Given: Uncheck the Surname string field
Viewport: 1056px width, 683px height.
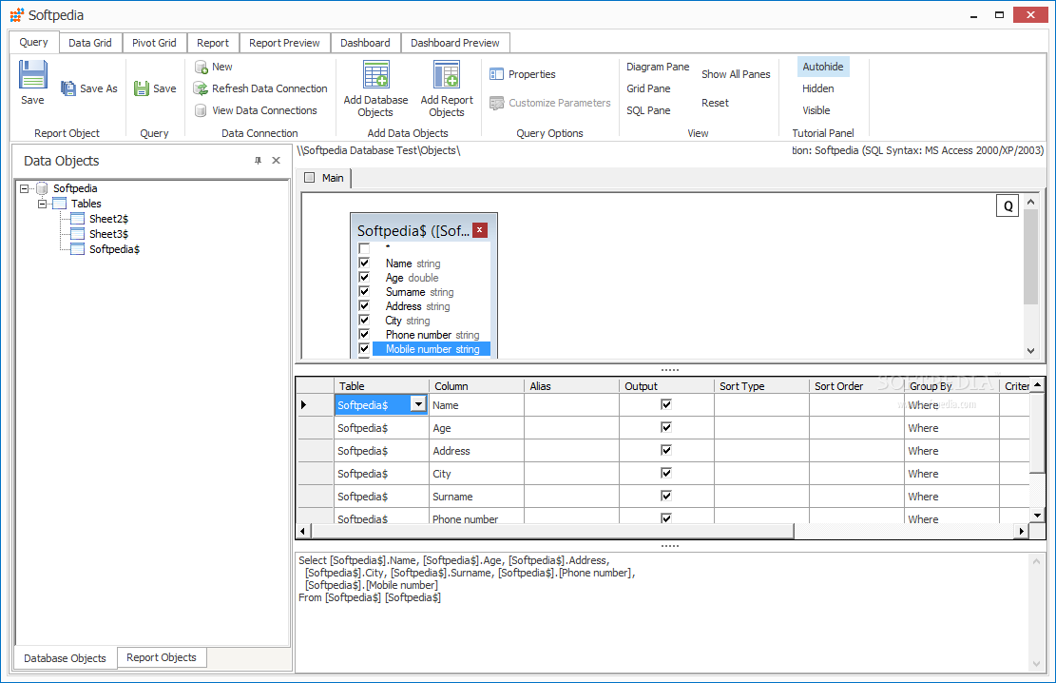Looking at the screenshot, I should point(364,291).
